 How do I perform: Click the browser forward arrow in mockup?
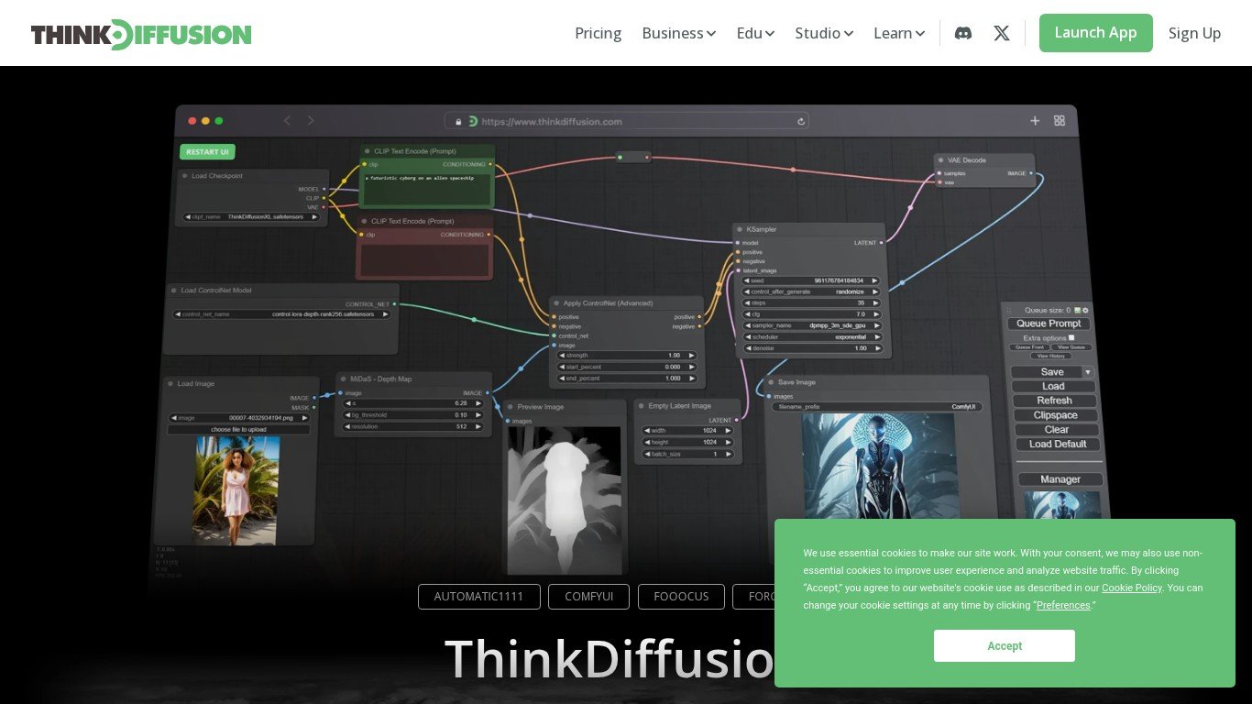pos(311,120)
